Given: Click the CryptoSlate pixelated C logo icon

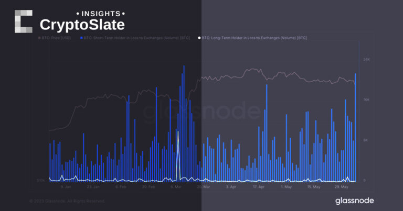Looking at the screenshot, I should (23, 21).
